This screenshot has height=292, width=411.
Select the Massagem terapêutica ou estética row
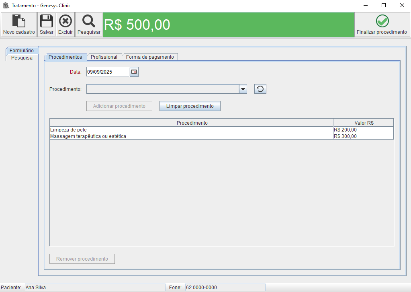191,136
